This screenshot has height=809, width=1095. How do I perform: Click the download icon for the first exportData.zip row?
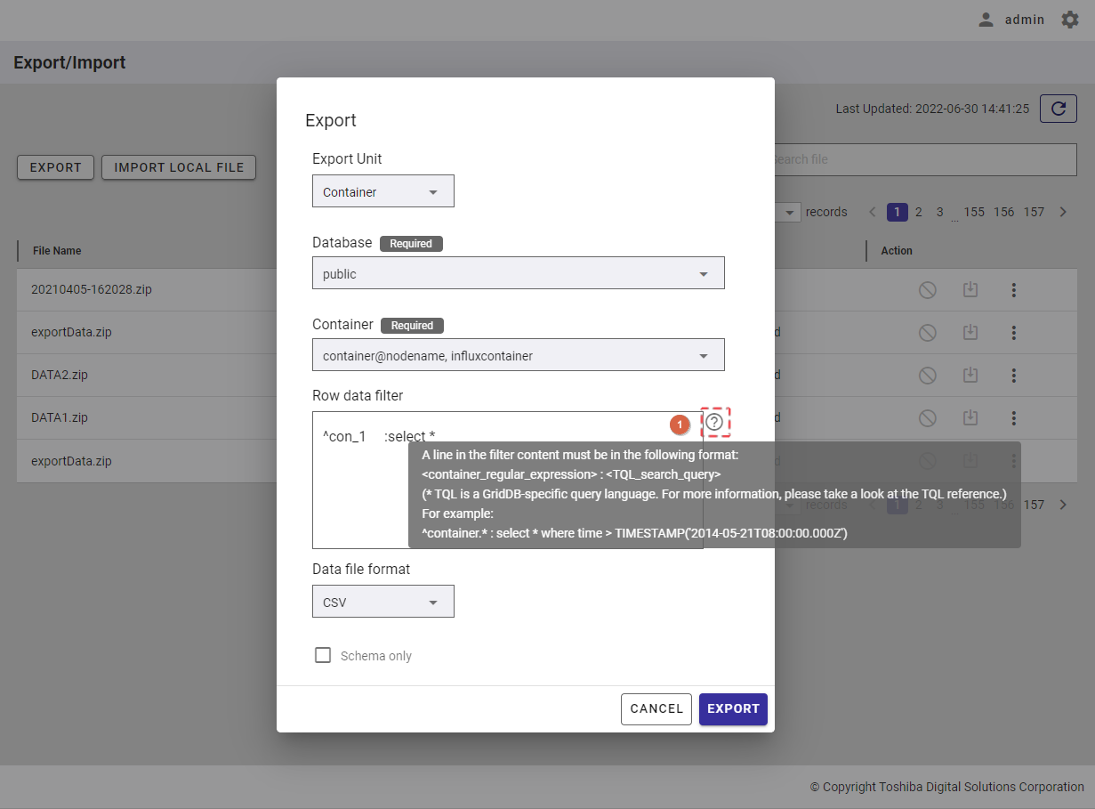(x=970, y=333)
